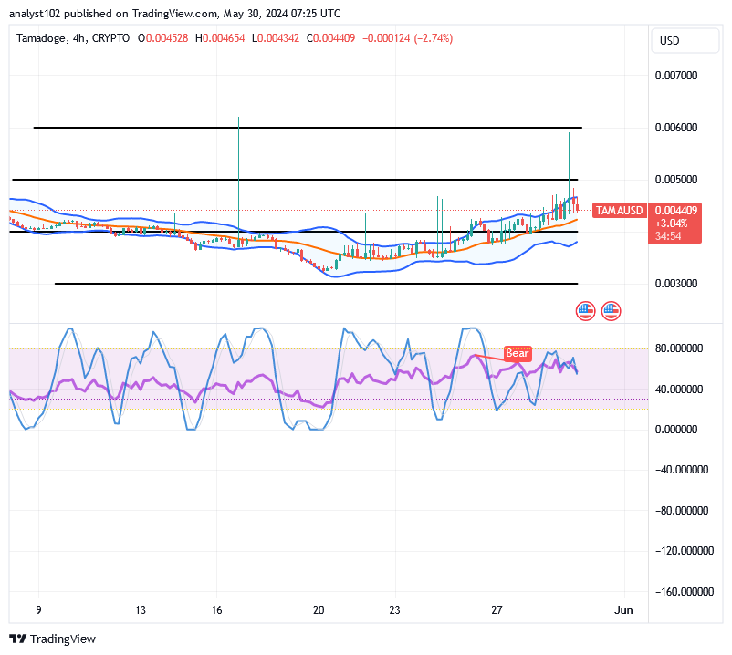The image size is (732, 655).
Task: Select the Tamadoge symbol name in the legend
Action: [43, 39]
